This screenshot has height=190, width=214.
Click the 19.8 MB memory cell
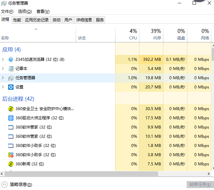[x=151, y=78]
